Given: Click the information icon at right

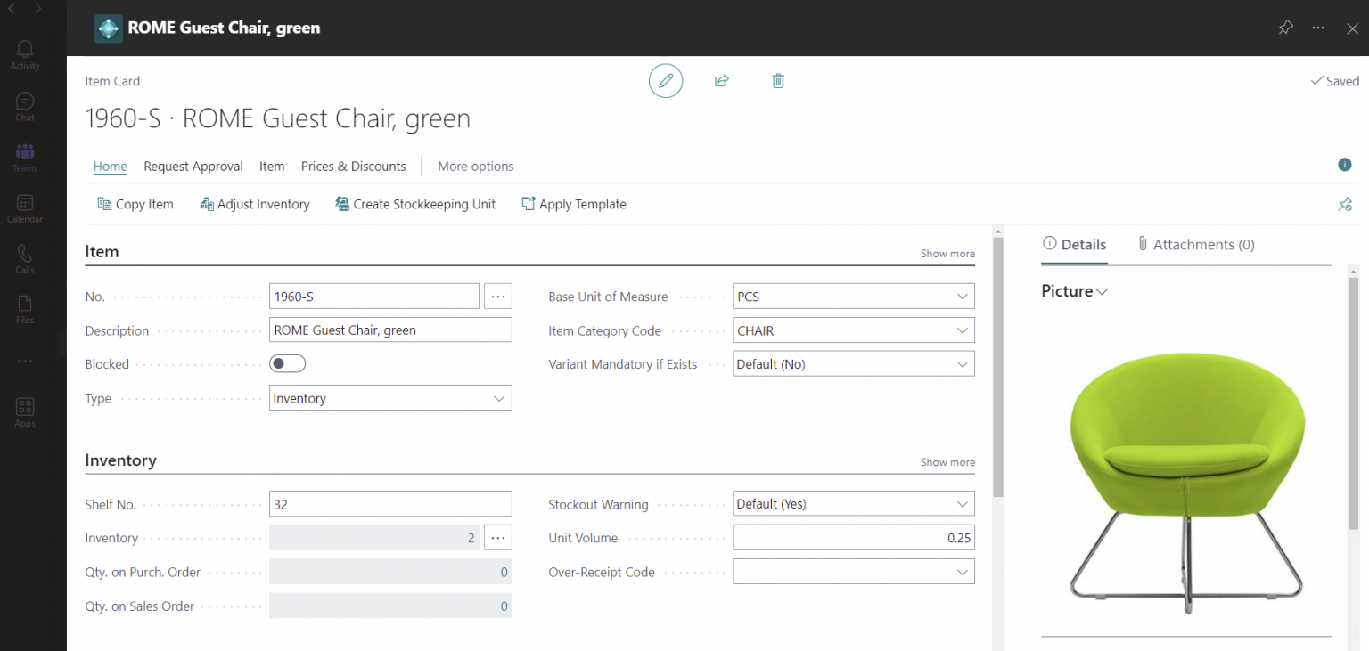Looking at the screenshot, I should [1345, 165].
